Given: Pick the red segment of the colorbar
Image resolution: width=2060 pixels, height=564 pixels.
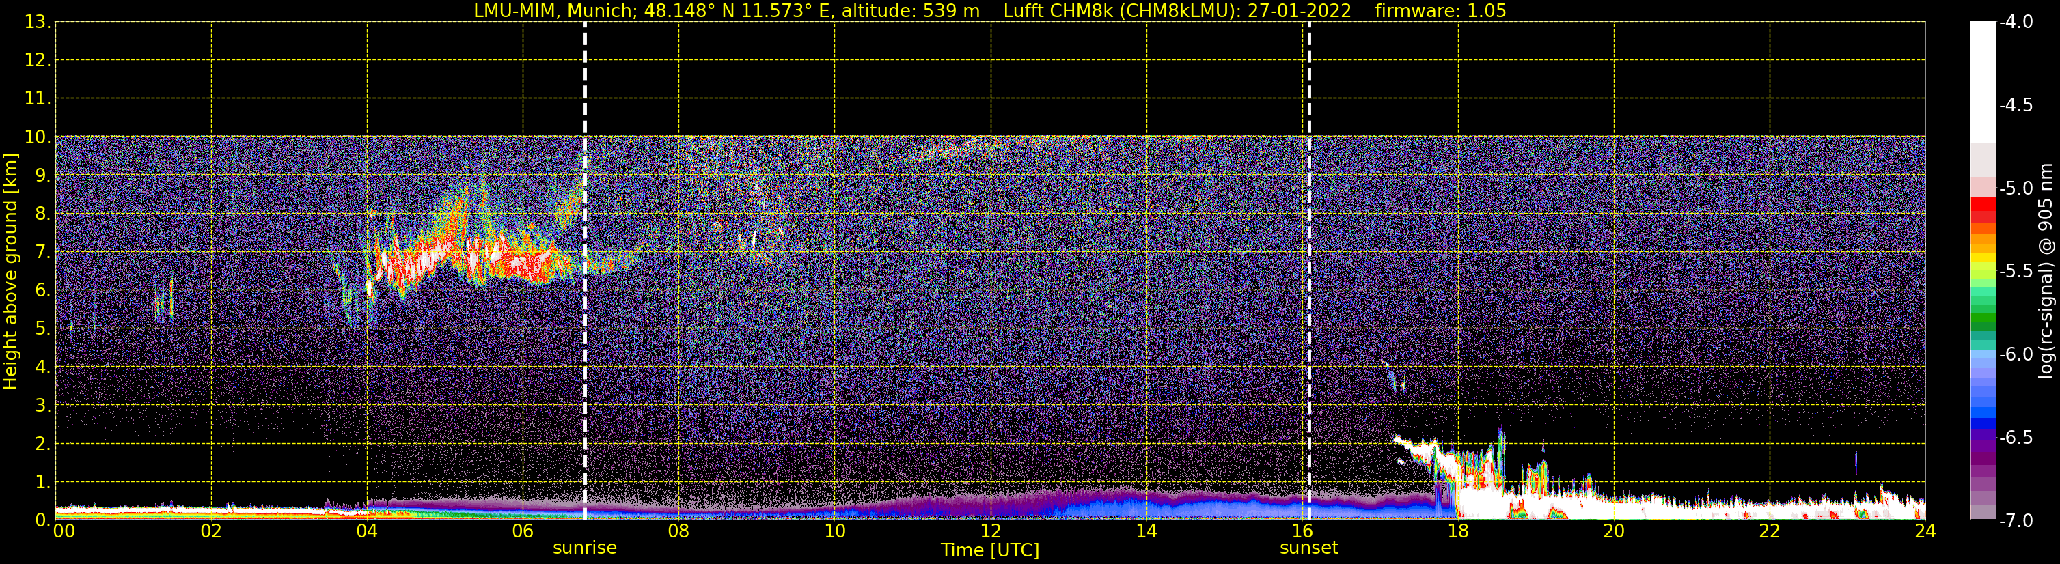Looking at the screenshot, I should tap(1982, 203).
